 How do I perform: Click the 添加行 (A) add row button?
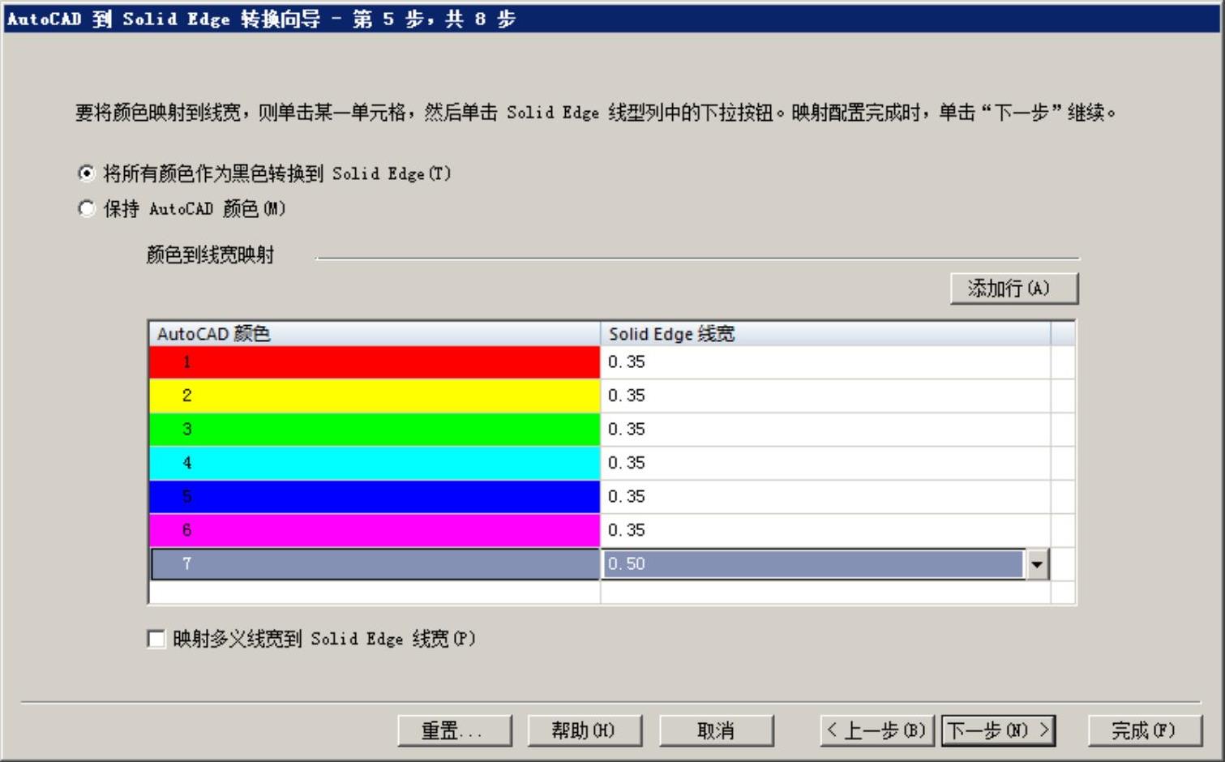(1014, 289)
